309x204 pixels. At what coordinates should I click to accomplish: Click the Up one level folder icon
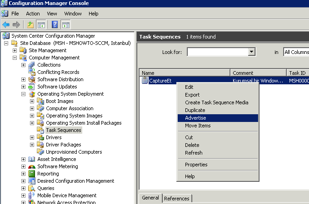click(x=30, y=25)
